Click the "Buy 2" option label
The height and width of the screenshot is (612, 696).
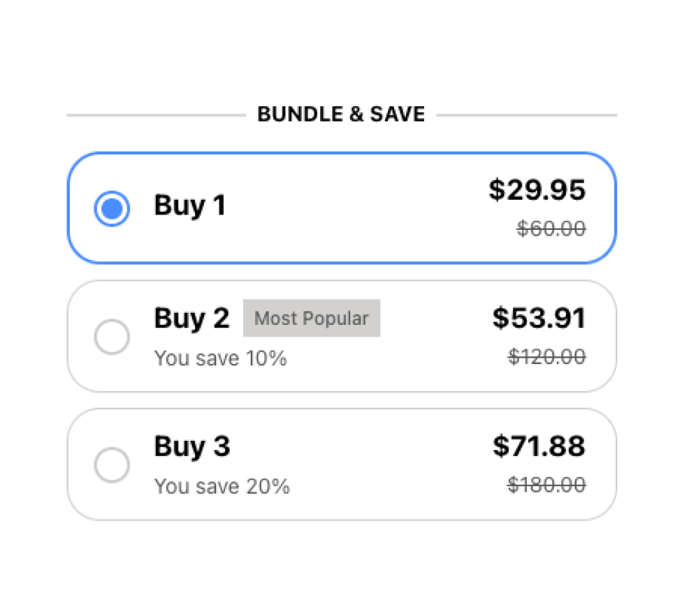(x=191, y=319)
